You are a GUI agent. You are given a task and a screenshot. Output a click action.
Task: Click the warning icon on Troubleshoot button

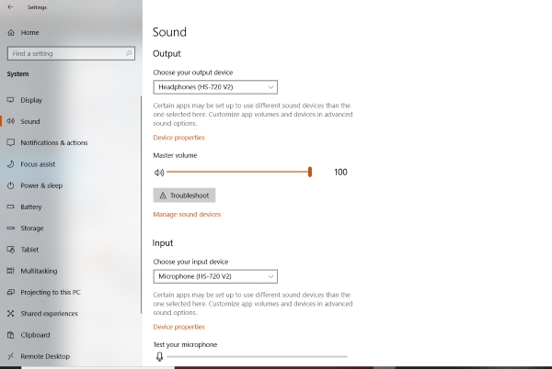[163, 196]
